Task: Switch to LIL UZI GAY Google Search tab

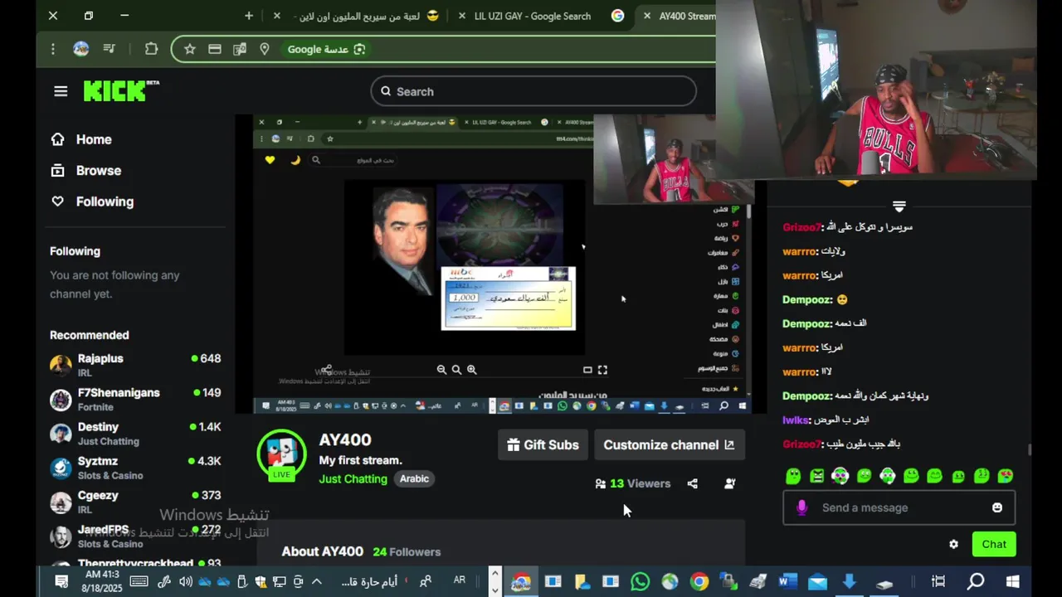Action: (533, 16)
